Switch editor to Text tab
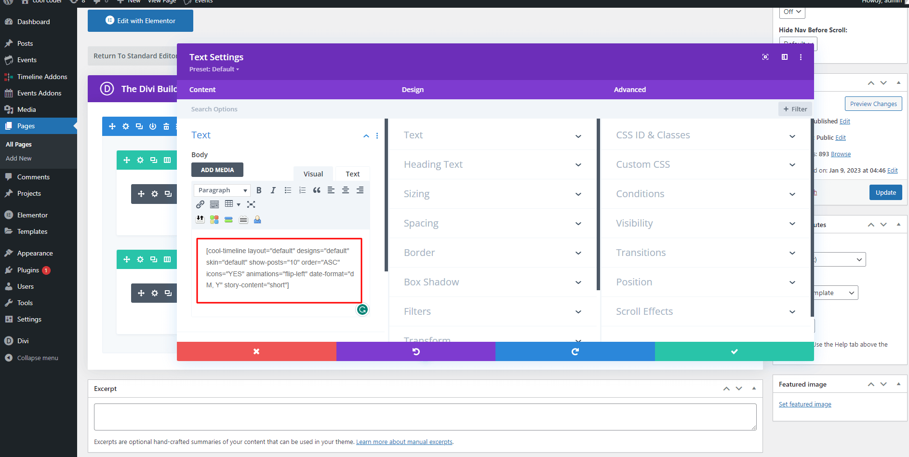 click(353, 174)
